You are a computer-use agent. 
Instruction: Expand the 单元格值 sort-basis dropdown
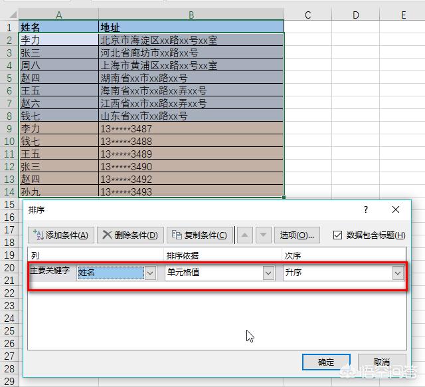coord(268,273)
